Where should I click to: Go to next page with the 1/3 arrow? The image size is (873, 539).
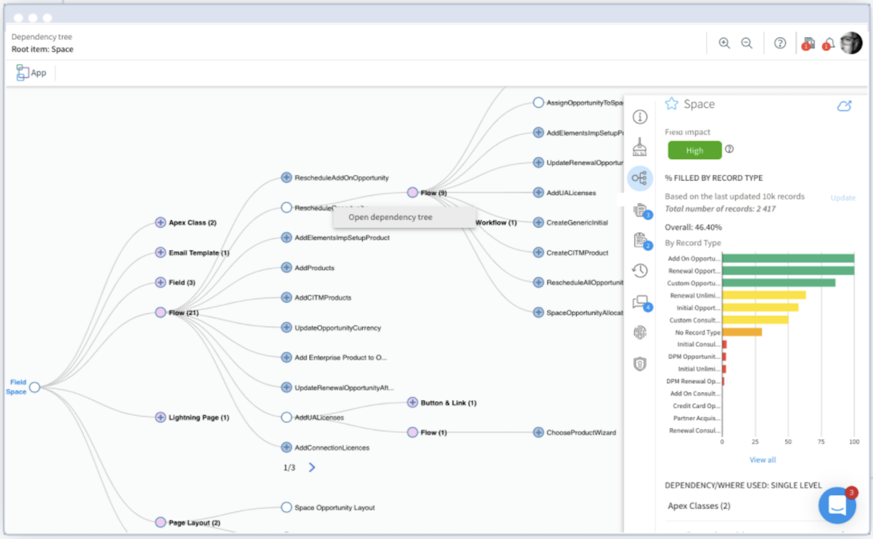tap(312, 467)
